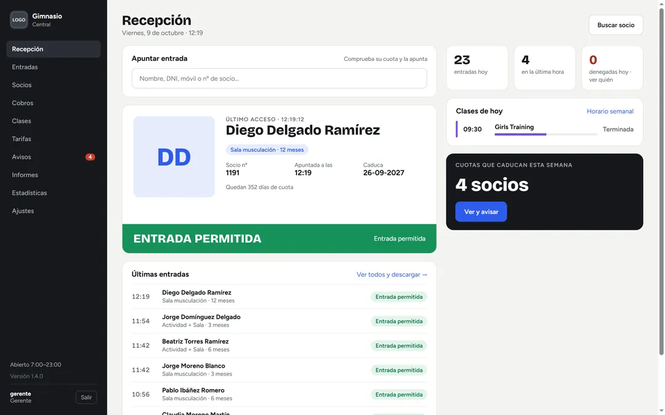Click the Buscar socio button
The image size is (665, 415).
coord(616,25)
